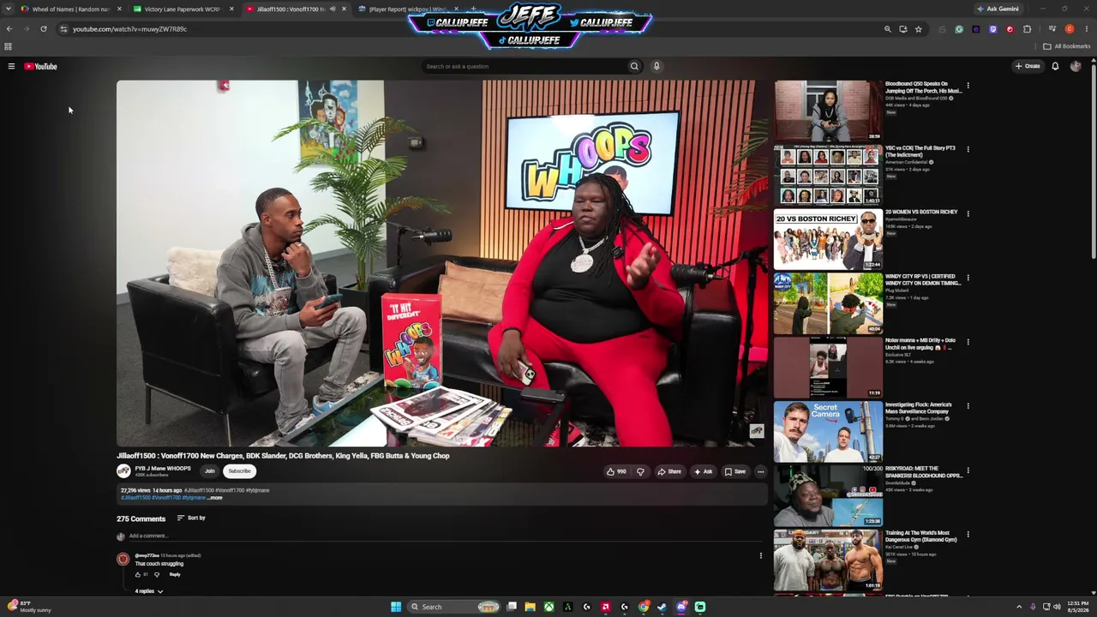The width and height of the screenshot is (1097, 617).
Task: Open the Chrome tab search dropdown
Action: pos(9,9)
